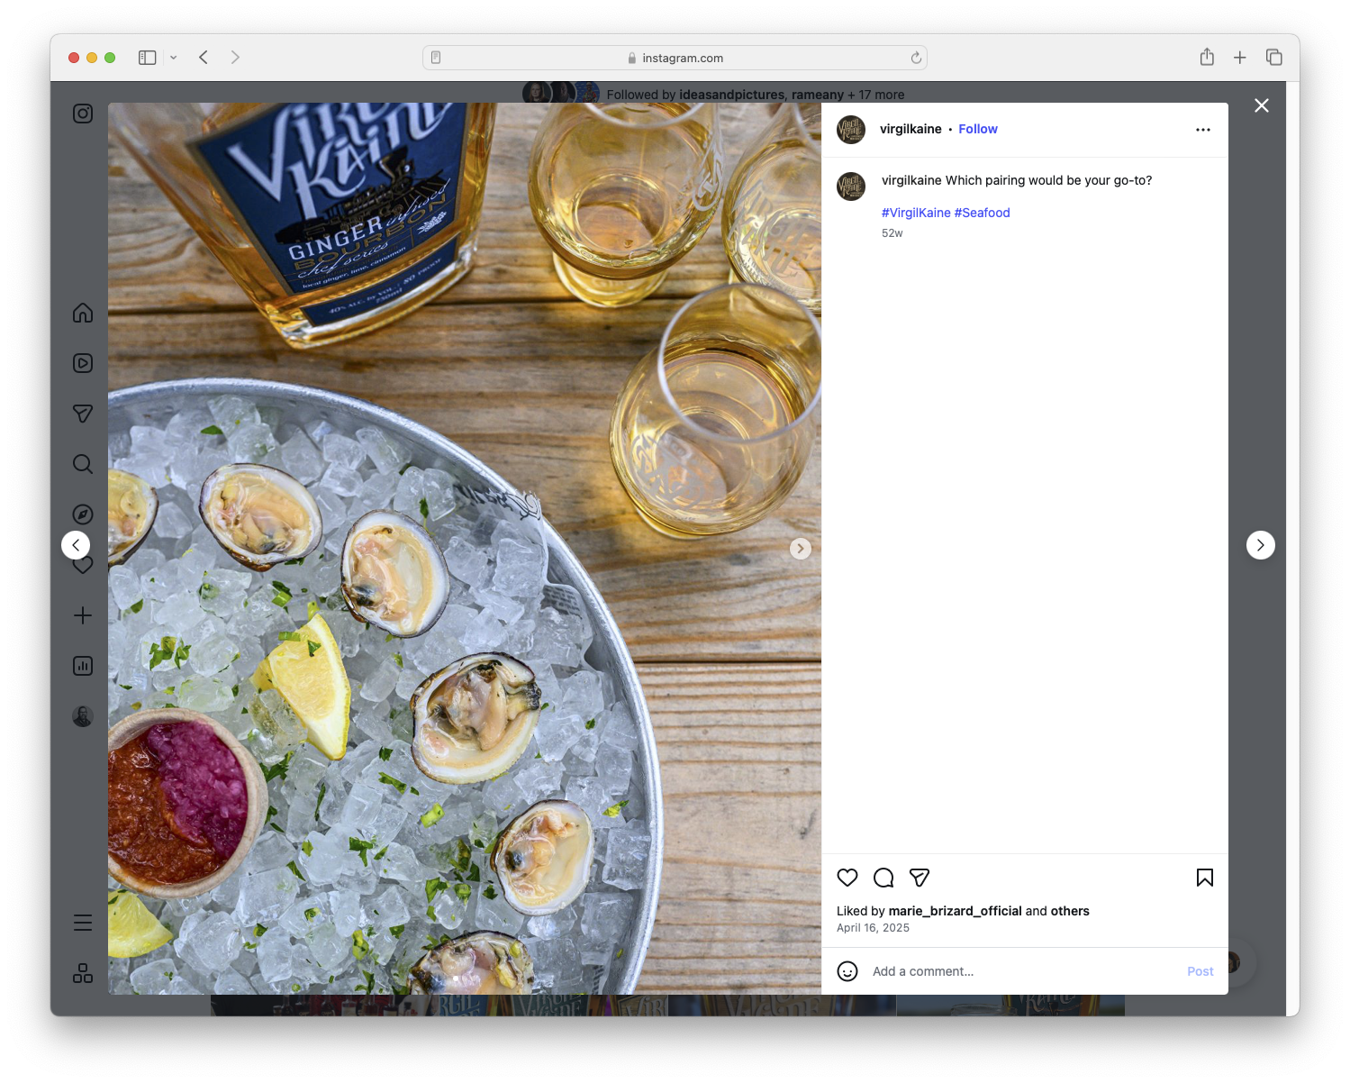Open the emoji picker in the comment bar
This screenshot has width=1350, height=1083.
click(847, 972)
